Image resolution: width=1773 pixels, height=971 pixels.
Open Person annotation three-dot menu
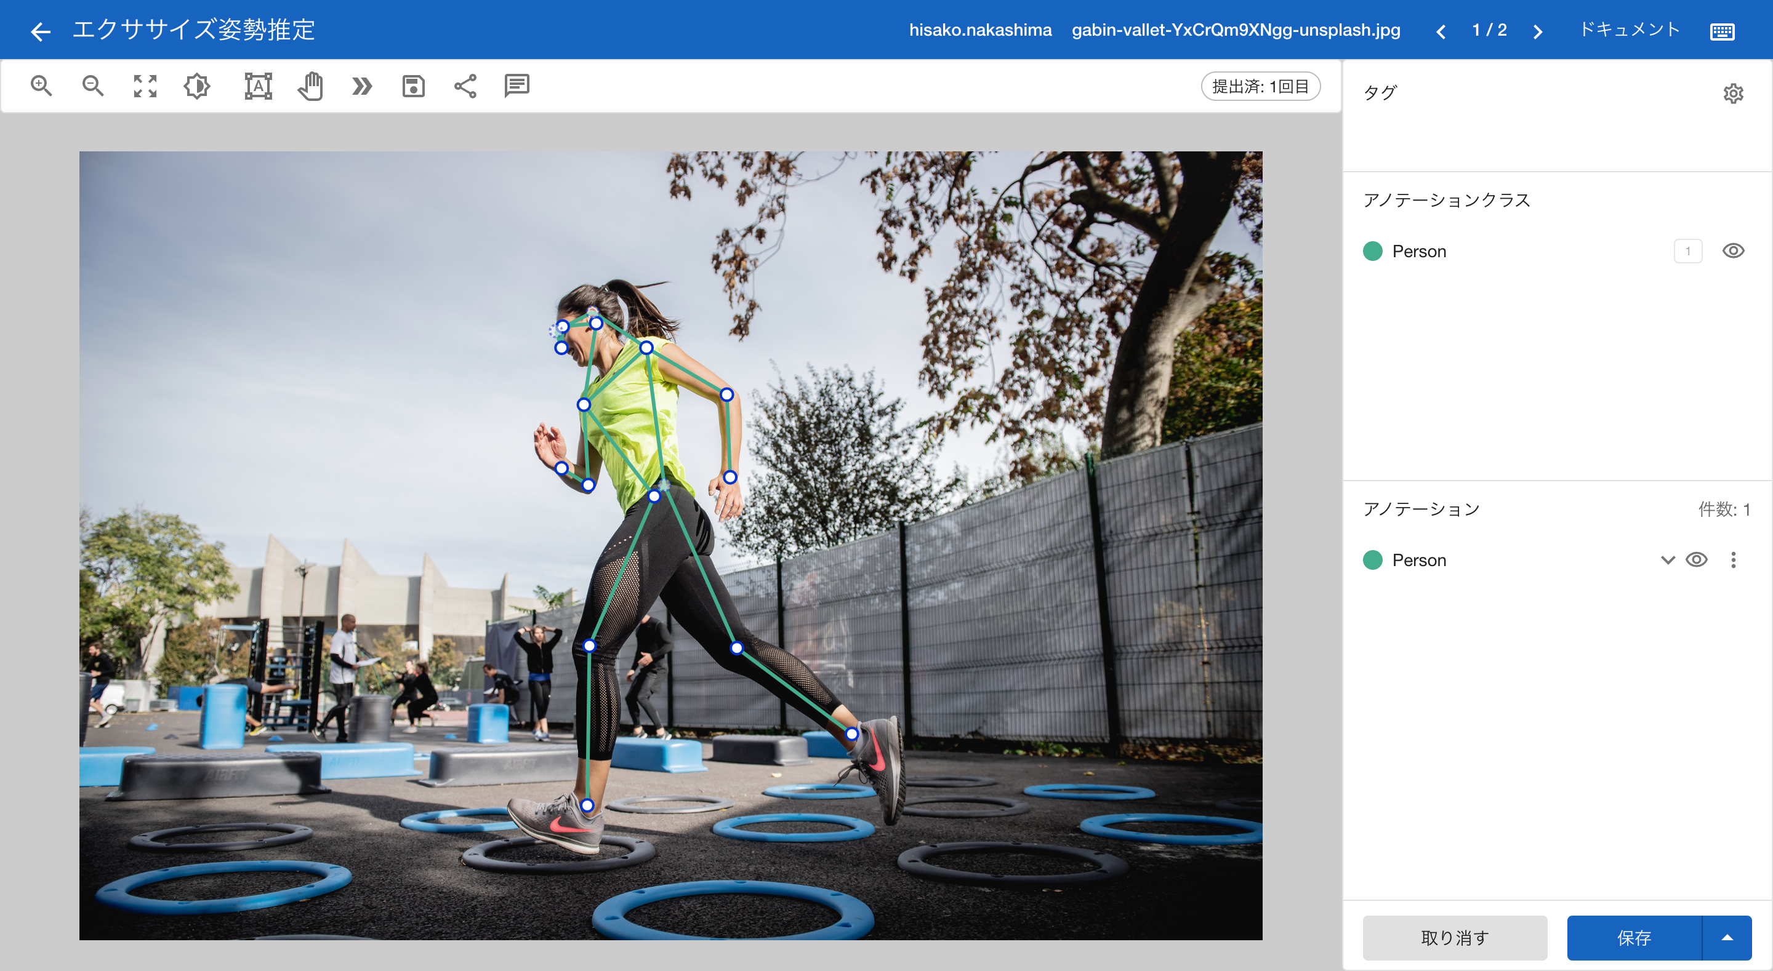point(1733,559)
